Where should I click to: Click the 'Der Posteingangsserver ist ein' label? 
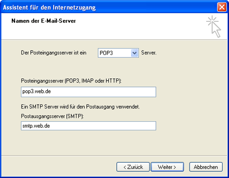click(x=54, y=53)
